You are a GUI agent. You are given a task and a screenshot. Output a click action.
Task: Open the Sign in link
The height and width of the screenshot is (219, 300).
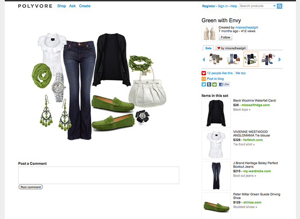tap(223, 6)
